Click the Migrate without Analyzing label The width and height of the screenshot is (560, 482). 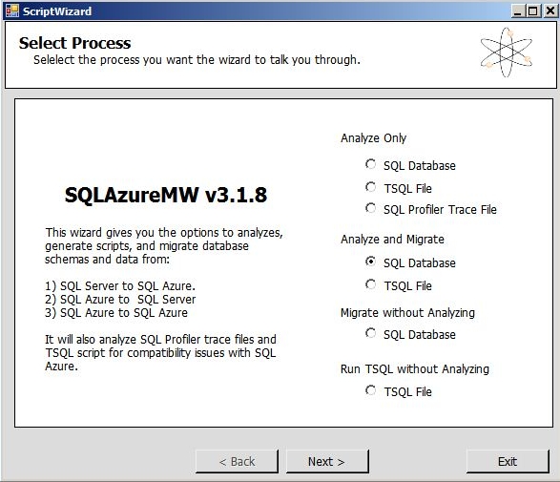tap(408, 313)
